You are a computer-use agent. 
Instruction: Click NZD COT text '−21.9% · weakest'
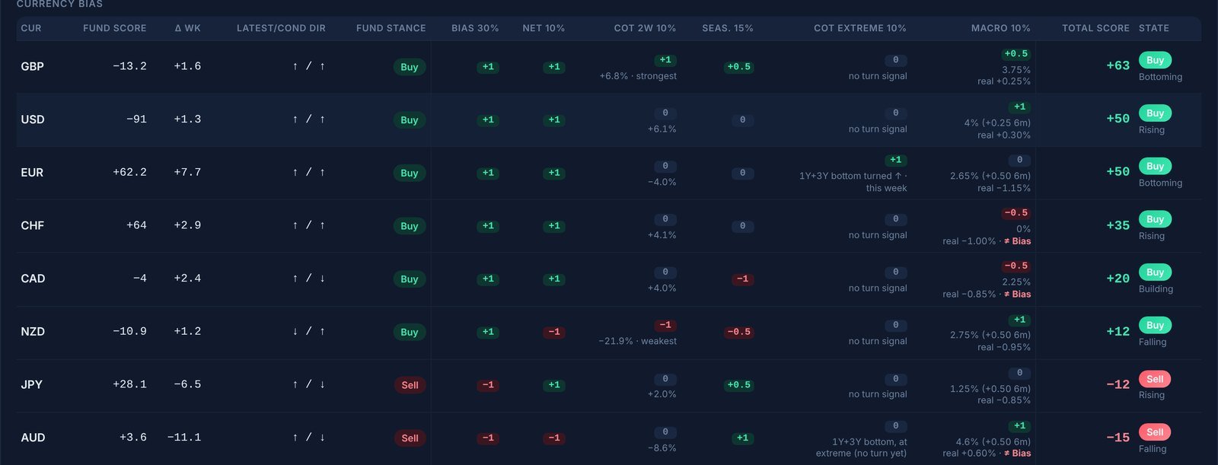(x=638, y=341)
